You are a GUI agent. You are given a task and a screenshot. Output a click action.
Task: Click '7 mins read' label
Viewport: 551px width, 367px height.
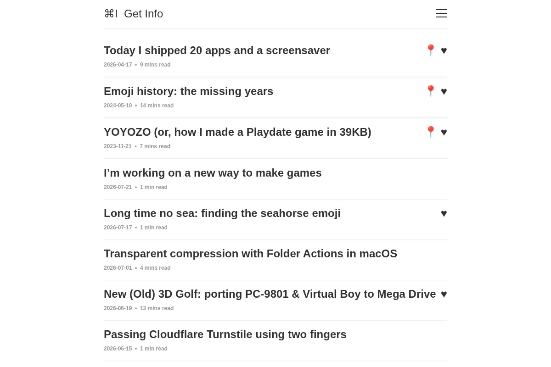(x=155, y=146)
